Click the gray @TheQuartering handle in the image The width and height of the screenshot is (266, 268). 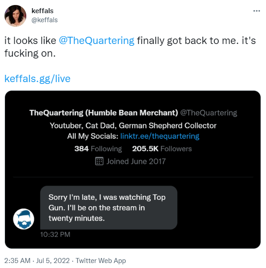tap(208, 113)
